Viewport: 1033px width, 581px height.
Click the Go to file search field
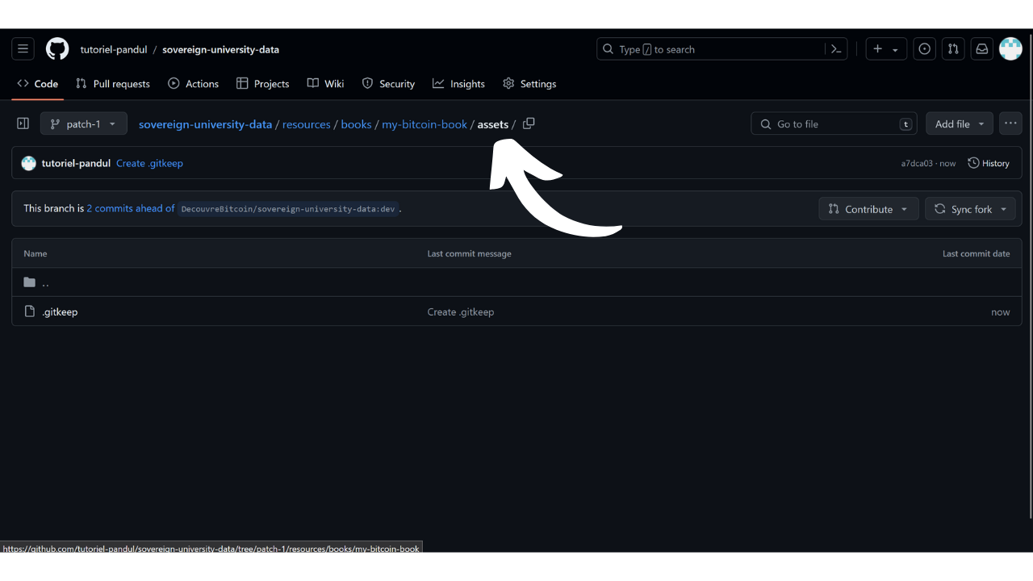pos(834,123)
